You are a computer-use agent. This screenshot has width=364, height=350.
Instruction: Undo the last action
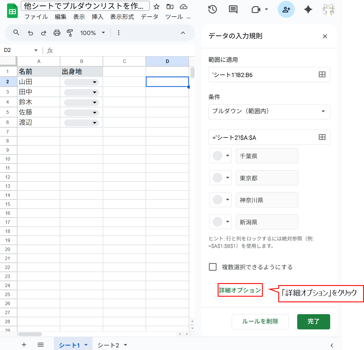pyautogui.click(x=30, y=33)
